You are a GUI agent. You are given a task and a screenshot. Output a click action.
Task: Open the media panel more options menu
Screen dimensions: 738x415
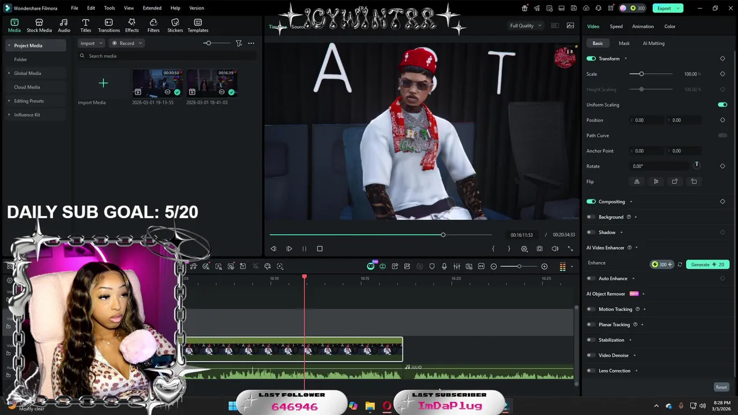251,43
